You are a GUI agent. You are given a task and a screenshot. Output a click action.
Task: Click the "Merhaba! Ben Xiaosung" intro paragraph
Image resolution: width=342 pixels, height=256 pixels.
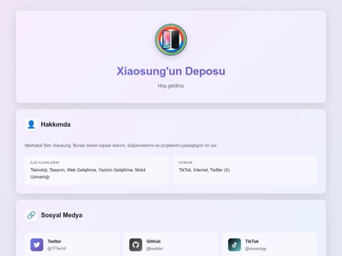121,145
